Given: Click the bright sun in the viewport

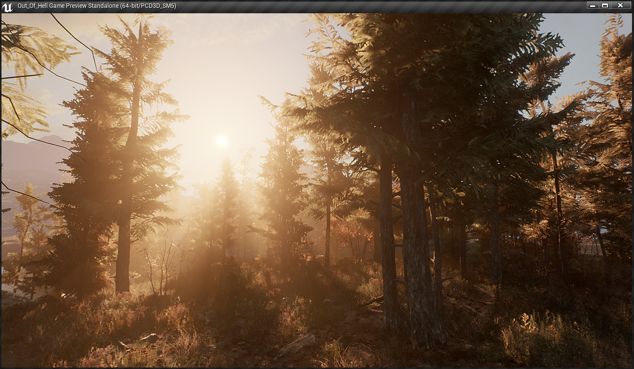Looking at the screenshot, I should tap(222, 141).
